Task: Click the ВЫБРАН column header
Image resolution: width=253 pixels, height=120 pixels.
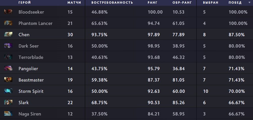Action: pos(211,3)
